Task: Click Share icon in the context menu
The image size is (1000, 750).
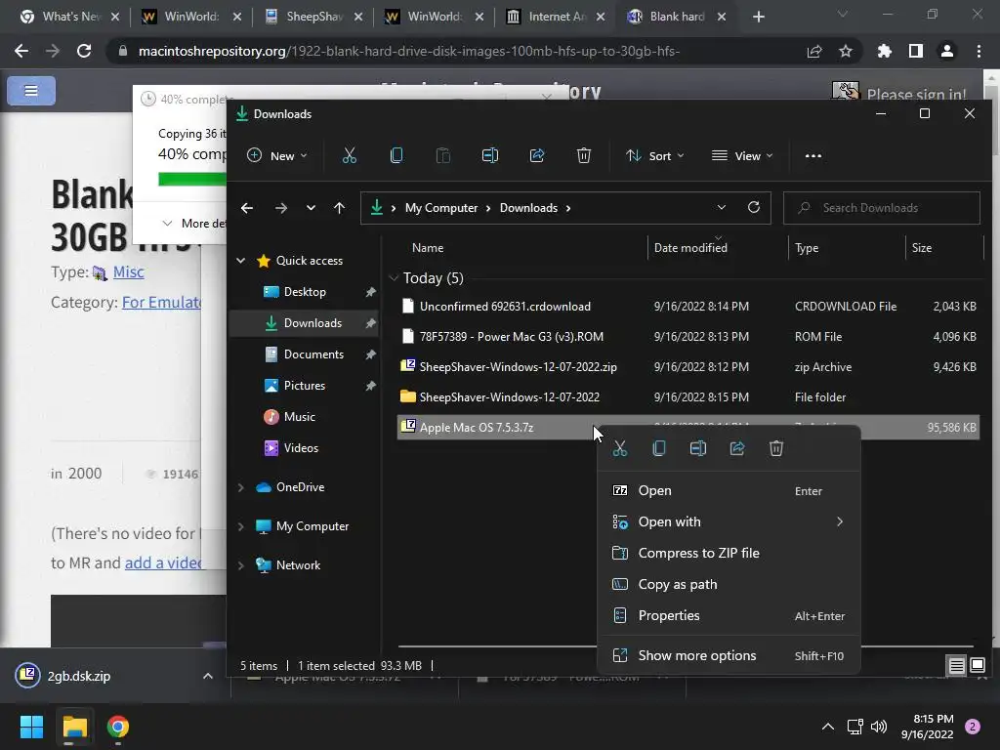Action: 737,448
